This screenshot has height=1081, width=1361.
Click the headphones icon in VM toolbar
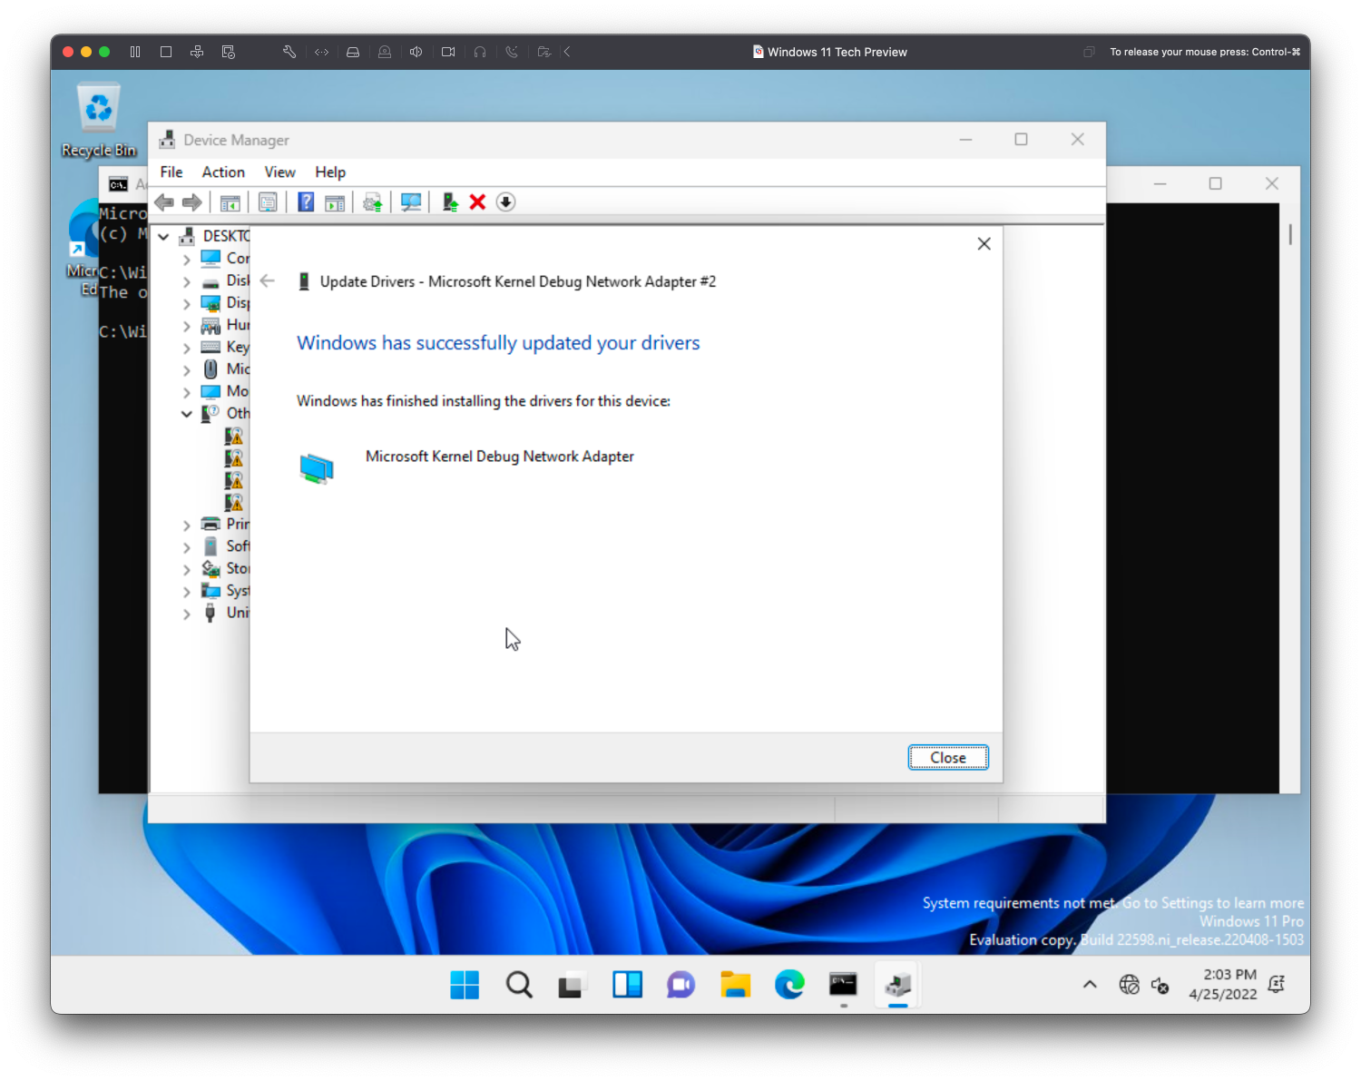pyautogui.click(x=480, y=52)
